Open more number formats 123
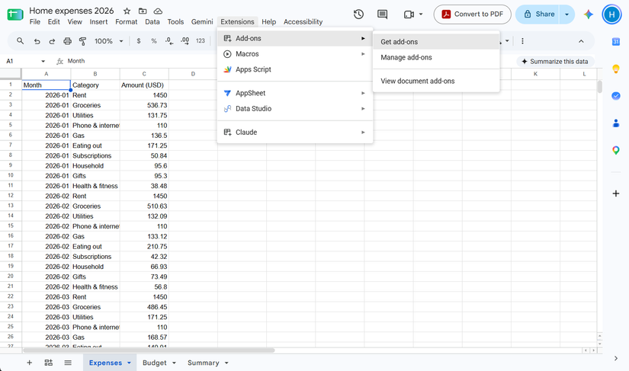 tap(201, 41)
